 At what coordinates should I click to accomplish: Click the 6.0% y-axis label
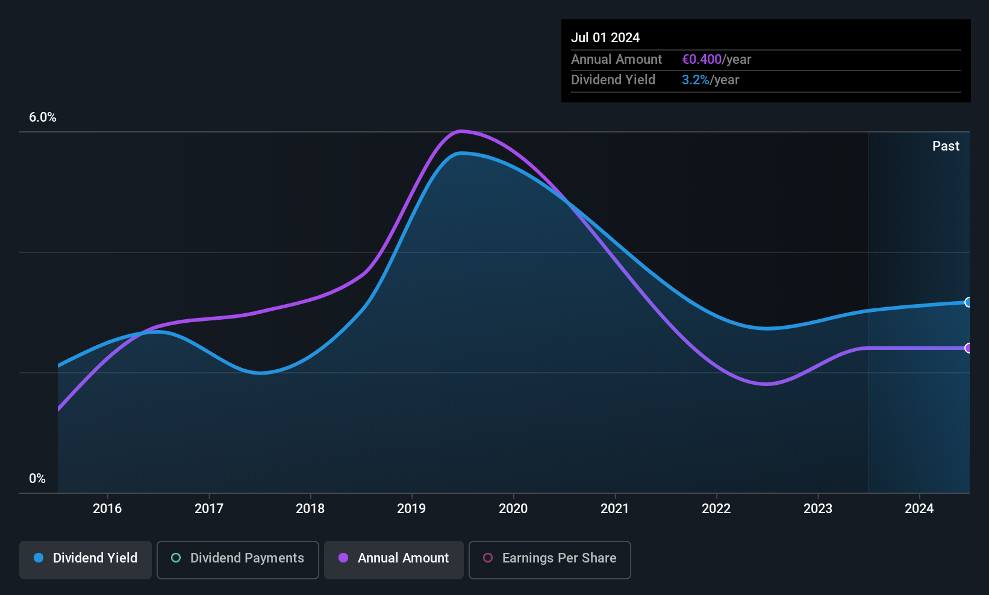[43, 117]
